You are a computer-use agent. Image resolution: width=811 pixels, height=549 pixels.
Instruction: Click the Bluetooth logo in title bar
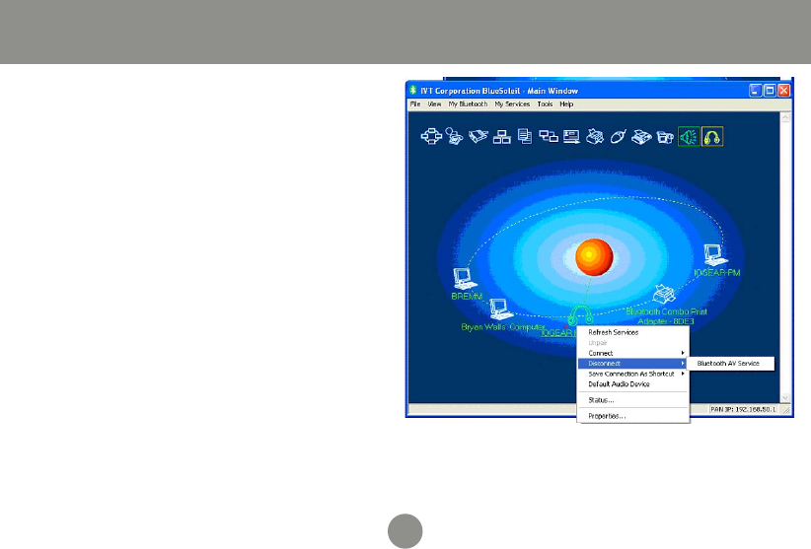[x=412, y=91]
